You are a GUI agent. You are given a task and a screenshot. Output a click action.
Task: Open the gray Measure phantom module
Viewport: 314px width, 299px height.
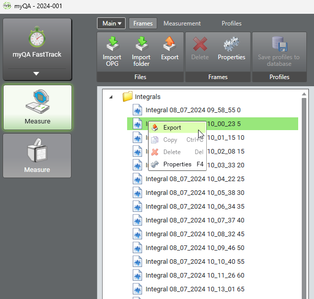pos(37,156)
